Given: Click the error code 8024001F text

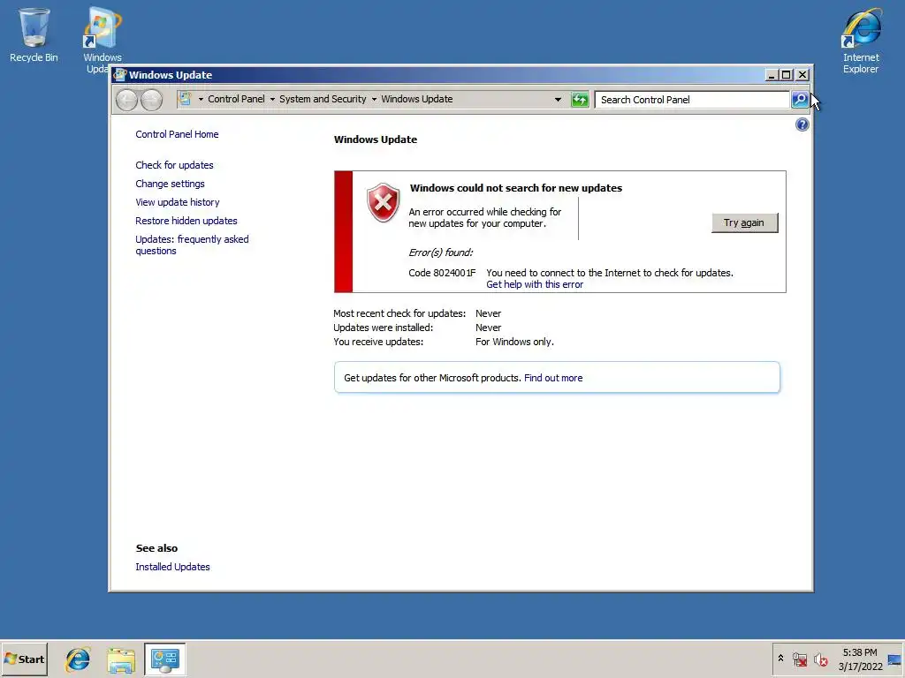Looking at the screenshot, I should pyautogui.click(x=442, y=273).
